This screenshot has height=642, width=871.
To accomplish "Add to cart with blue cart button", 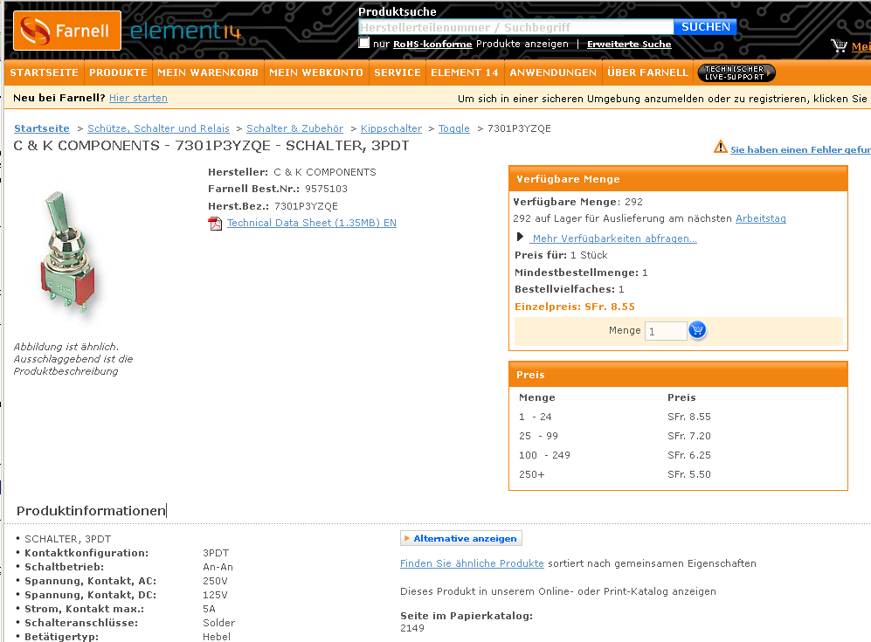I will point(697,330).
